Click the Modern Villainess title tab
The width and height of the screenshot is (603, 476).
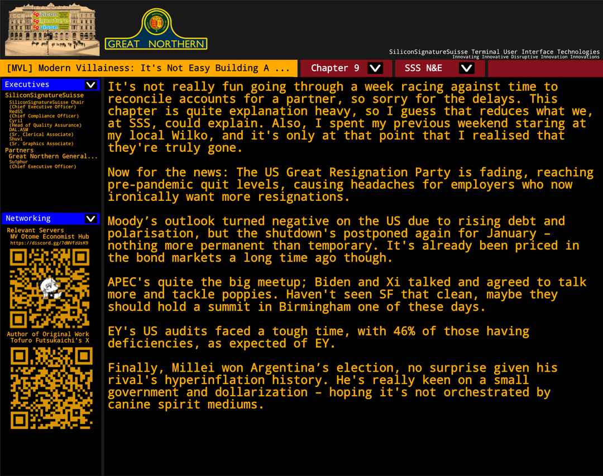pos(149,68)
